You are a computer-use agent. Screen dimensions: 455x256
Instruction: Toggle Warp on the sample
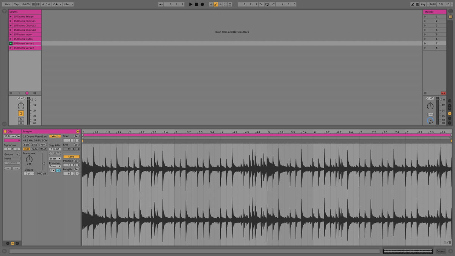coord(55,137)
